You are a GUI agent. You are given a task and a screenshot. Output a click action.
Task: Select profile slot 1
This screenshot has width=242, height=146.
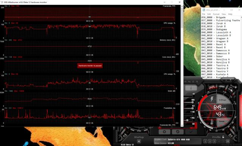pyautogui.click(x=205, y=141)
